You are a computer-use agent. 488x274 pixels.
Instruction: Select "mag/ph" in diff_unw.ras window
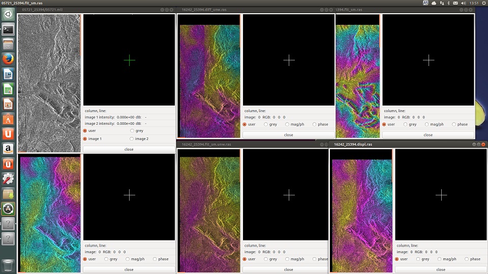coord(288,124)
